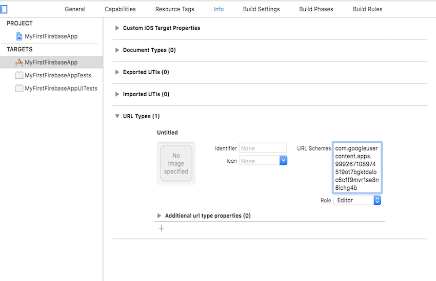Open the Resource Tags tab

click(174, 9)
